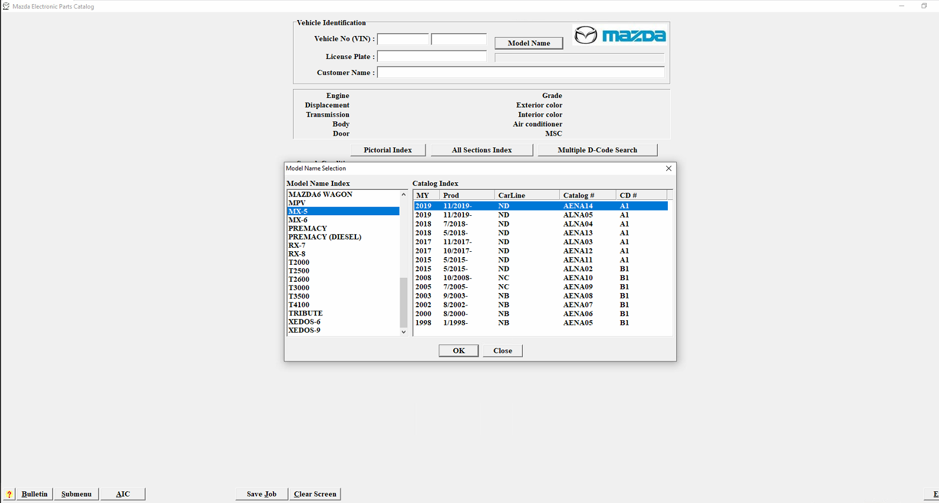
Task: Click the Mazda logo image
Action: pos(620,35)
